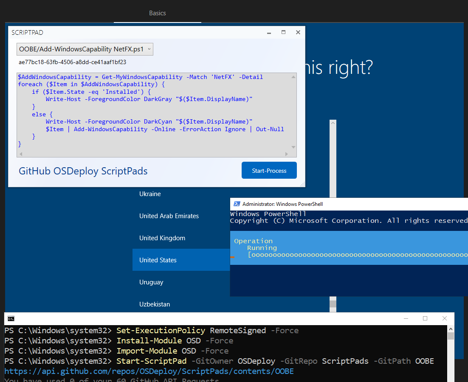Click the SCRIPTPAD resize grip corner

pos(302,185)
